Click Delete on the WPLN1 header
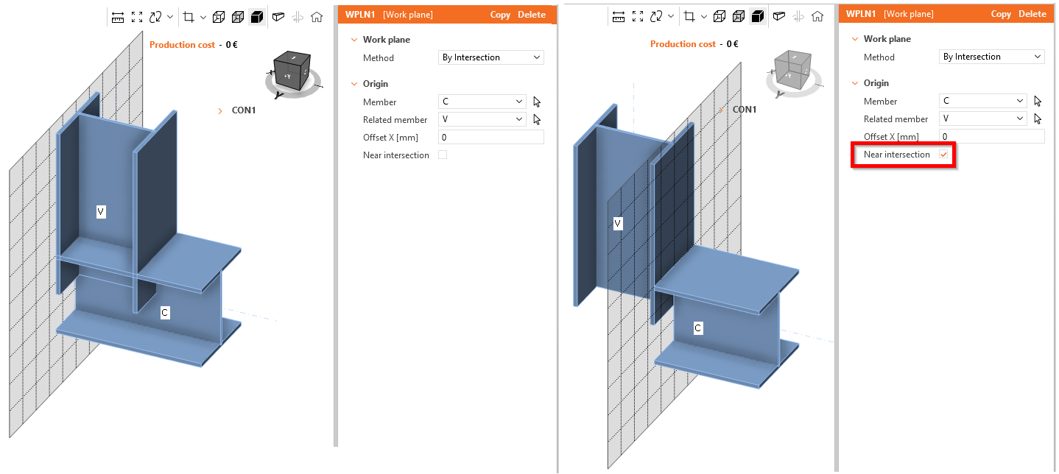The image size is (1059, 474). [531, 14]
